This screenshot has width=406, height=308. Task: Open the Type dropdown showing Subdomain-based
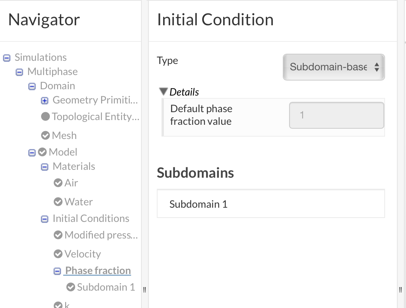coord(334,67)
